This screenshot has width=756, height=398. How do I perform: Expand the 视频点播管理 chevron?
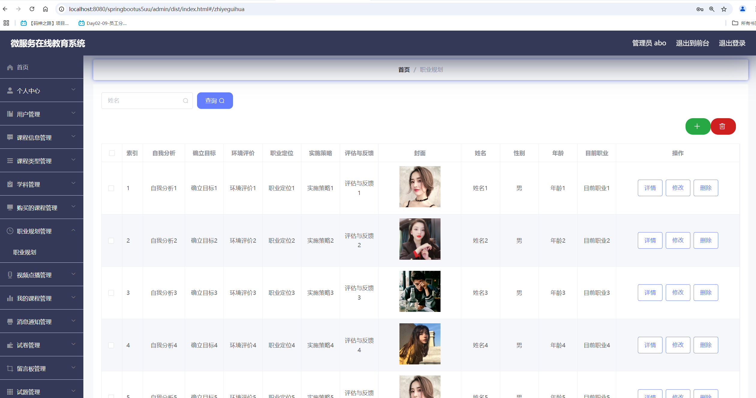73,274
